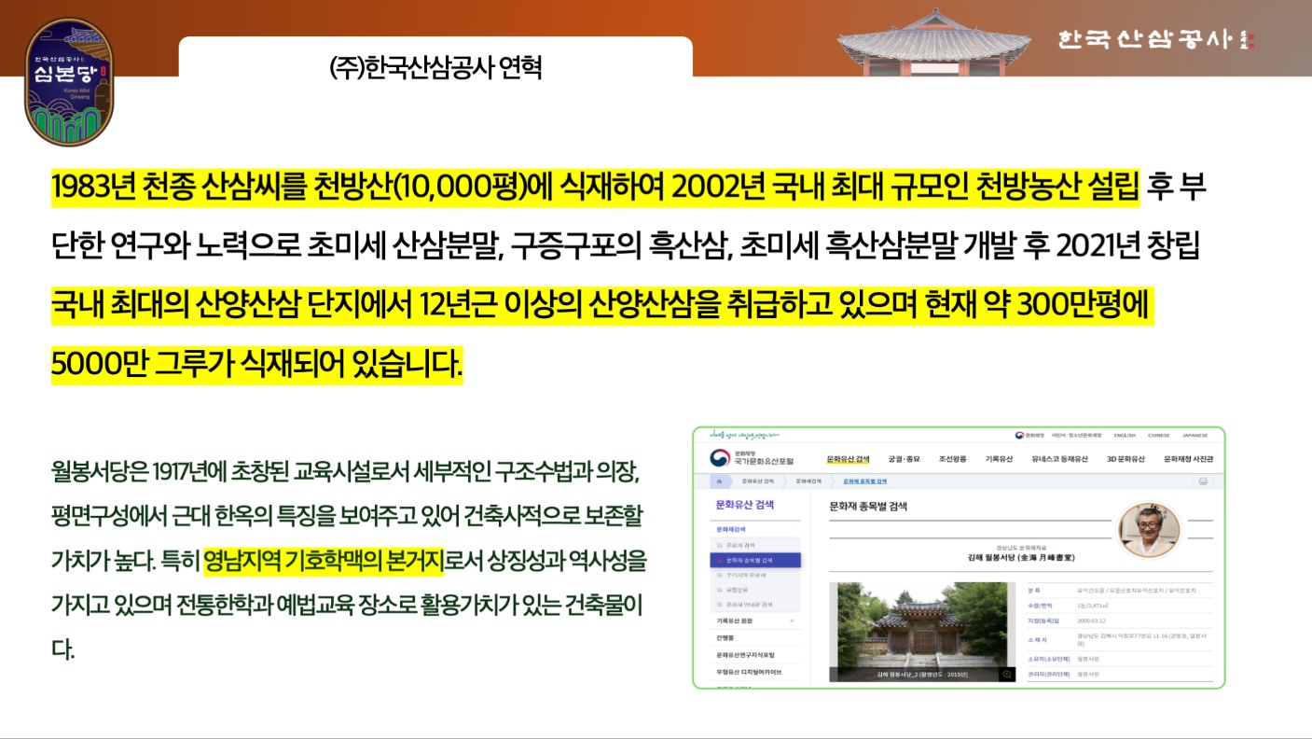Expand 기록유산 원문 with plus sign
This screenshot has height=739, width=1312.
pyautogui.click(x=792, y=620)
